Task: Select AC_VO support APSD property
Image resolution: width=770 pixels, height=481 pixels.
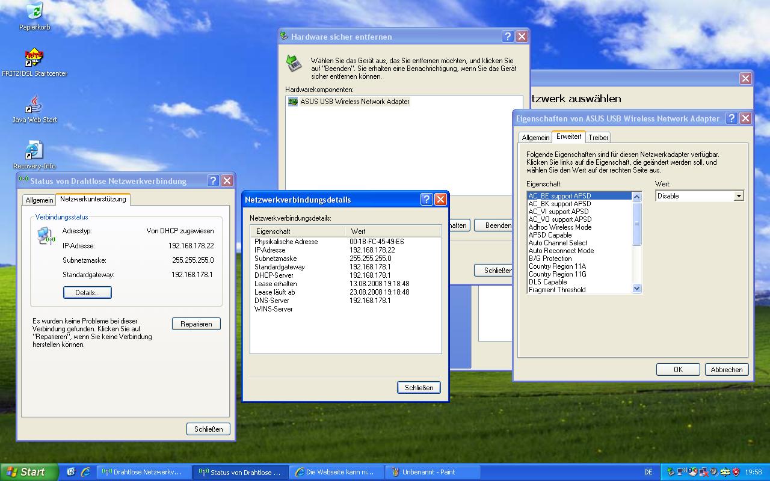Action: (579, 219)
